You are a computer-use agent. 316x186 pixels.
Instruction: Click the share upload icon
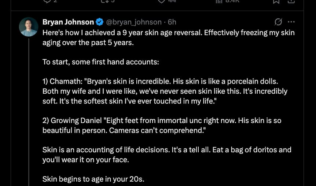[x=291, y=1]
